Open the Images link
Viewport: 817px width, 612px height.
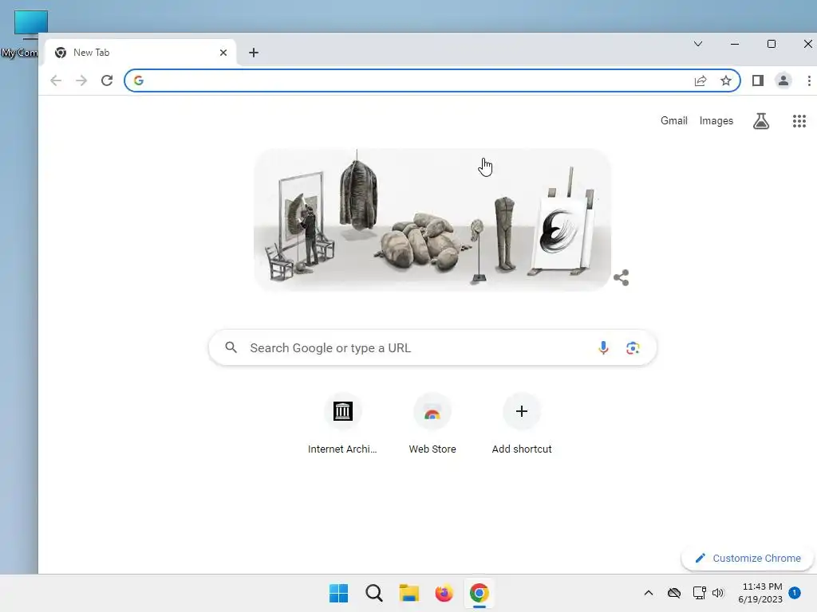tap(716, 121)
